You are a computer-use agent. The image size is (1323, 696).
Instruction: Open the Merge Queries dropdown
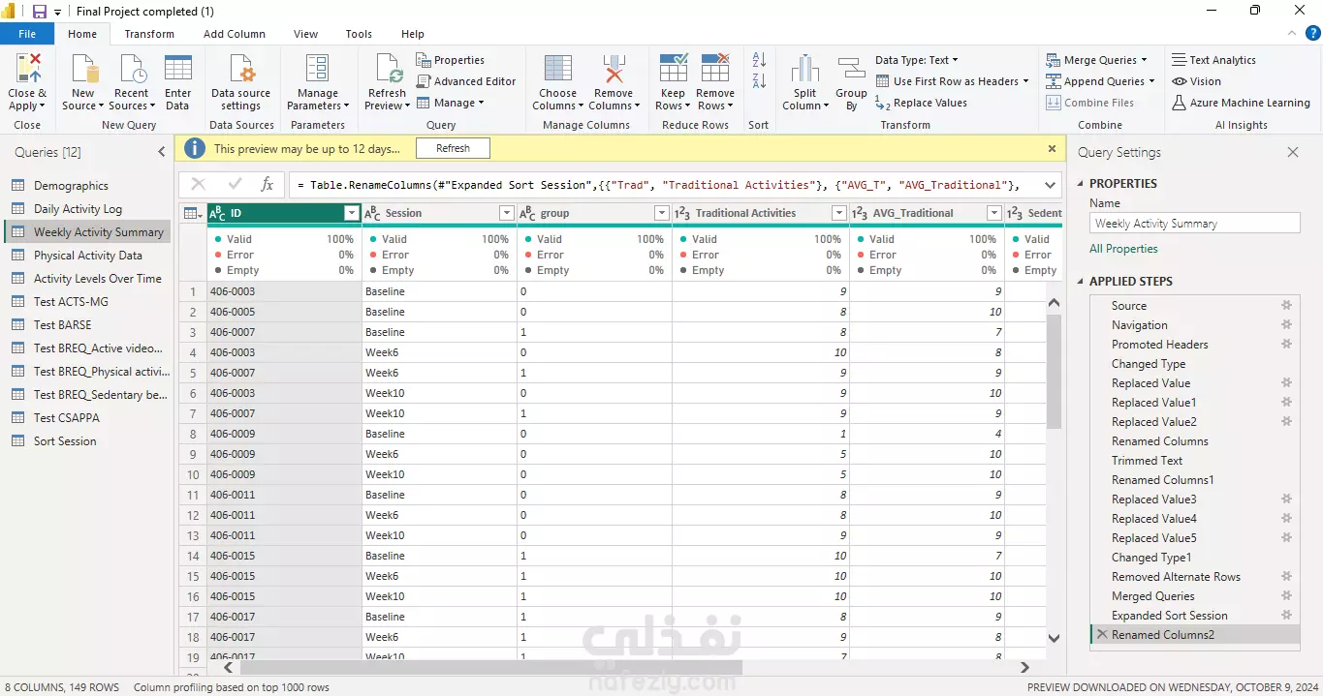coord(1096,60)
